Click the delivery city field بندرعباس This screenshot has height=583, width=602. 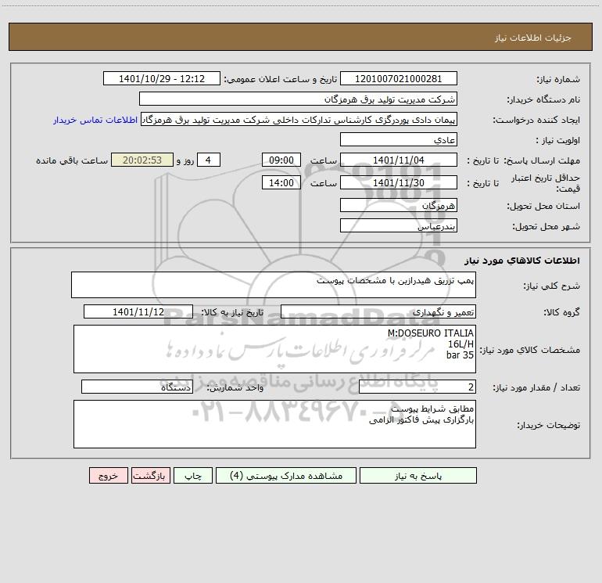pos(399,225)
